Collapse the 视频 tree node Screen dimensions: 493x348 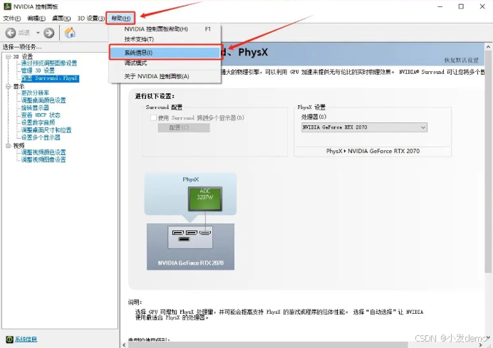click(x=9, y=145)
